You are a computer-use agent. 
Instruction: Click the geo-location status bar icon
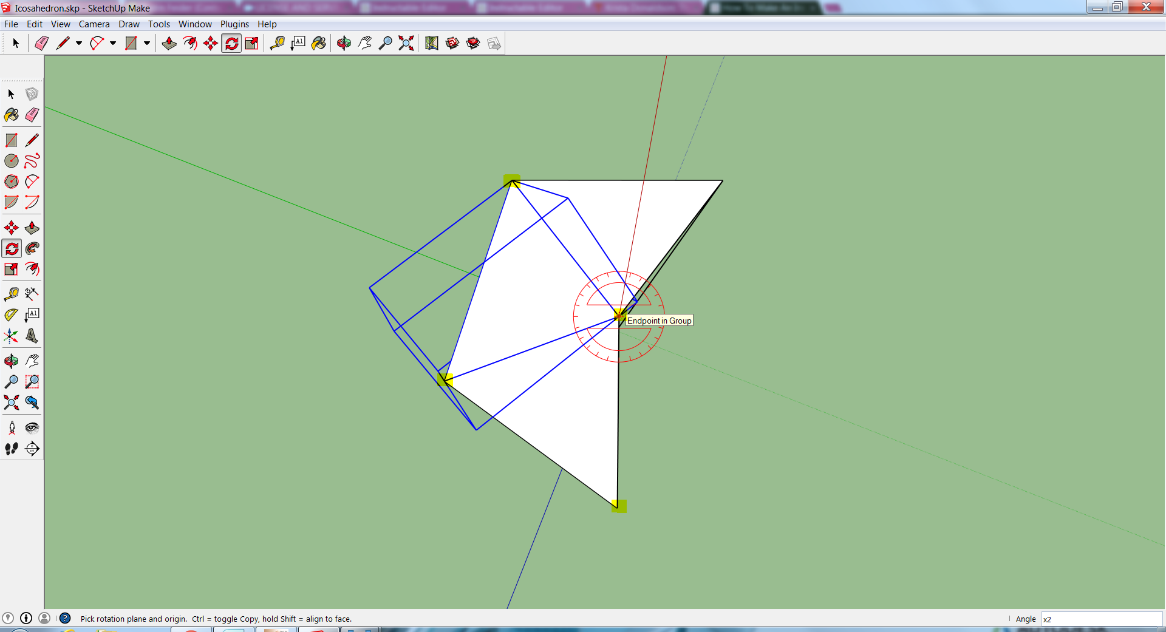pyautogui.click(x=8, y=618)
